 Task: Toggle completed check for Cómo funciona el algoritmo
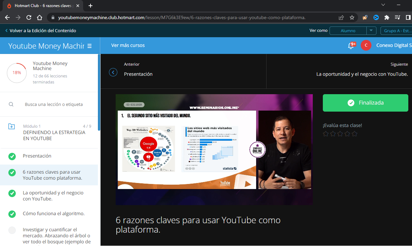point(12,214)
